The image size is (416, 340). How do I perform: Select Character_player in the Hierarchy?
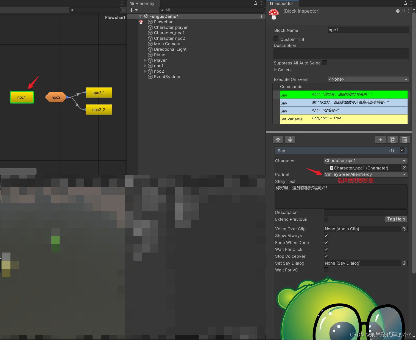pos(171,27)
